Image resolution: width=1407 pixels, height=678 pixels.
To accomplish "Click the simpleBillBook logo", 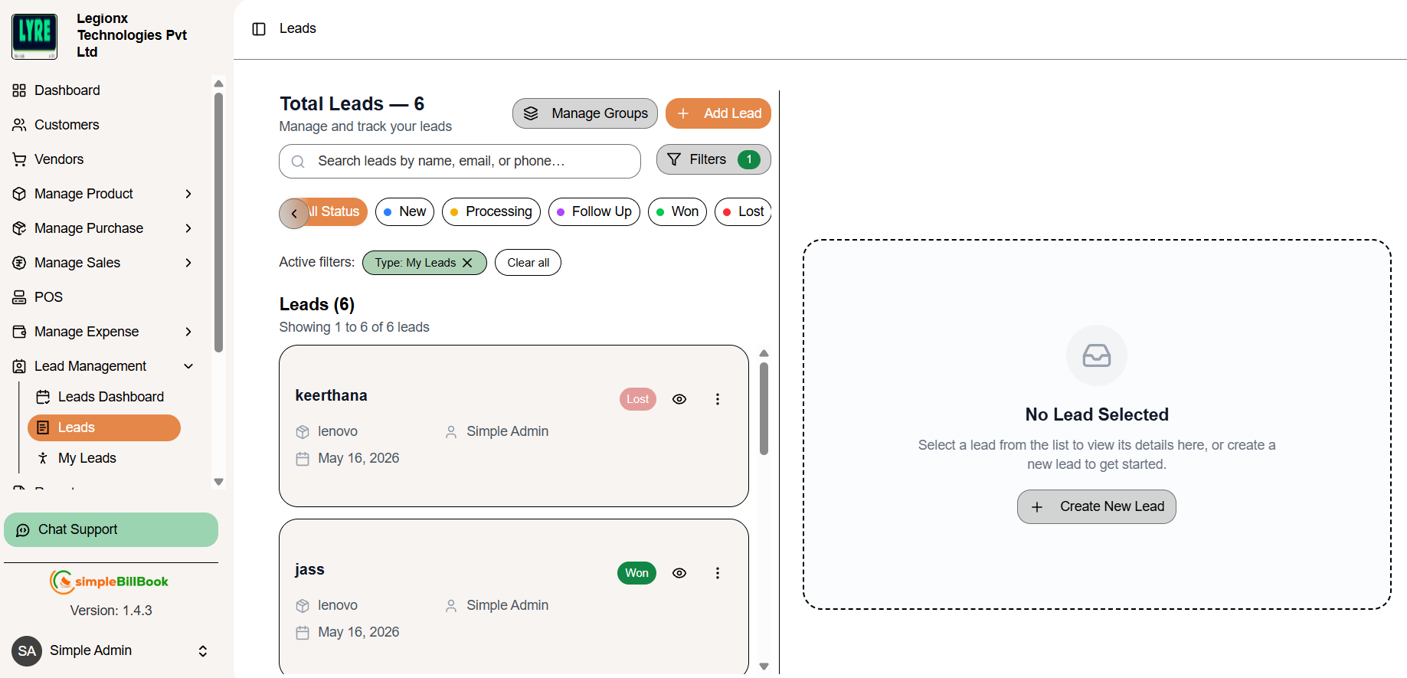I will click(x=110, y=581).
